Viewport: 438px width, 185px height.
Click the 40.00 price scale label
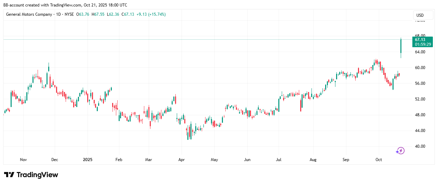(420, 146)
